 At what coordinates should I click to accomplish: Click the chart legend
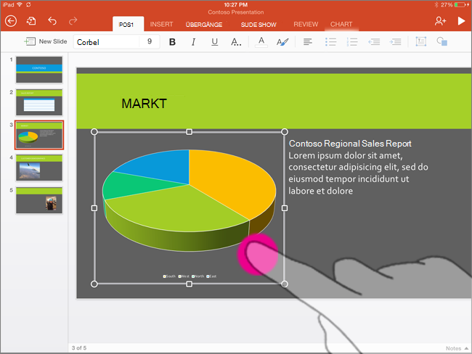coord(190,276)
